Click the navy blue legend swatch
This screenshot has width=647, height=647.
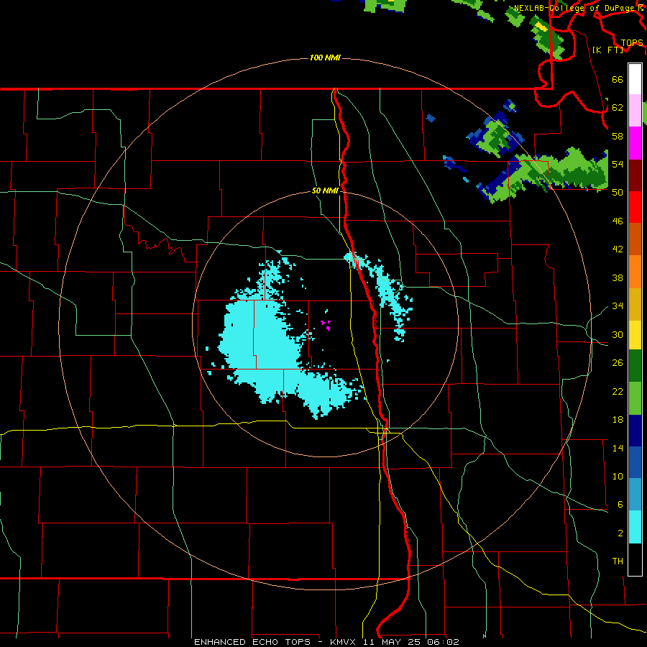(635, 431)
